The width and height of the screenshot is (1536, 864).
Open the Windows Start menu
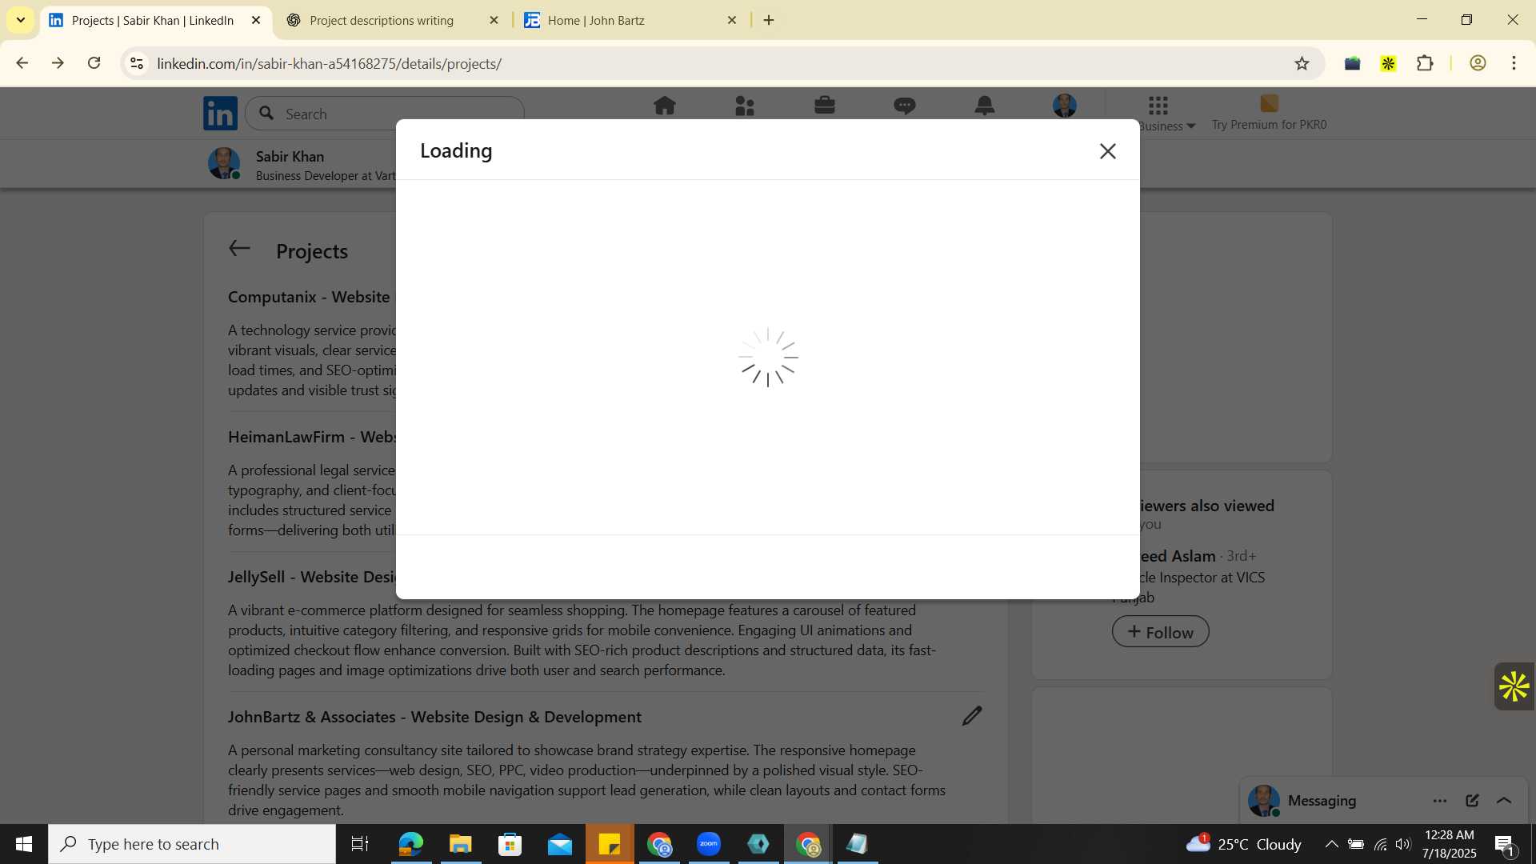[x=24, y=844]
